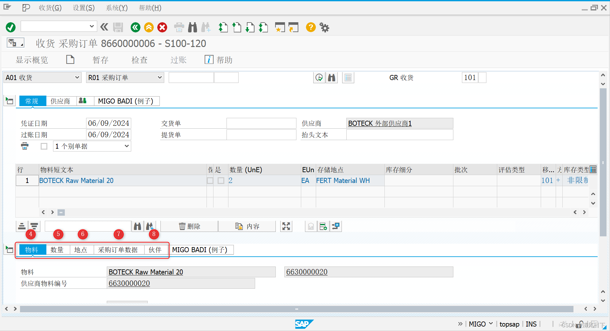
Task: Click the fullscreen expand icon next to 内容
Action: coord(286,226)
